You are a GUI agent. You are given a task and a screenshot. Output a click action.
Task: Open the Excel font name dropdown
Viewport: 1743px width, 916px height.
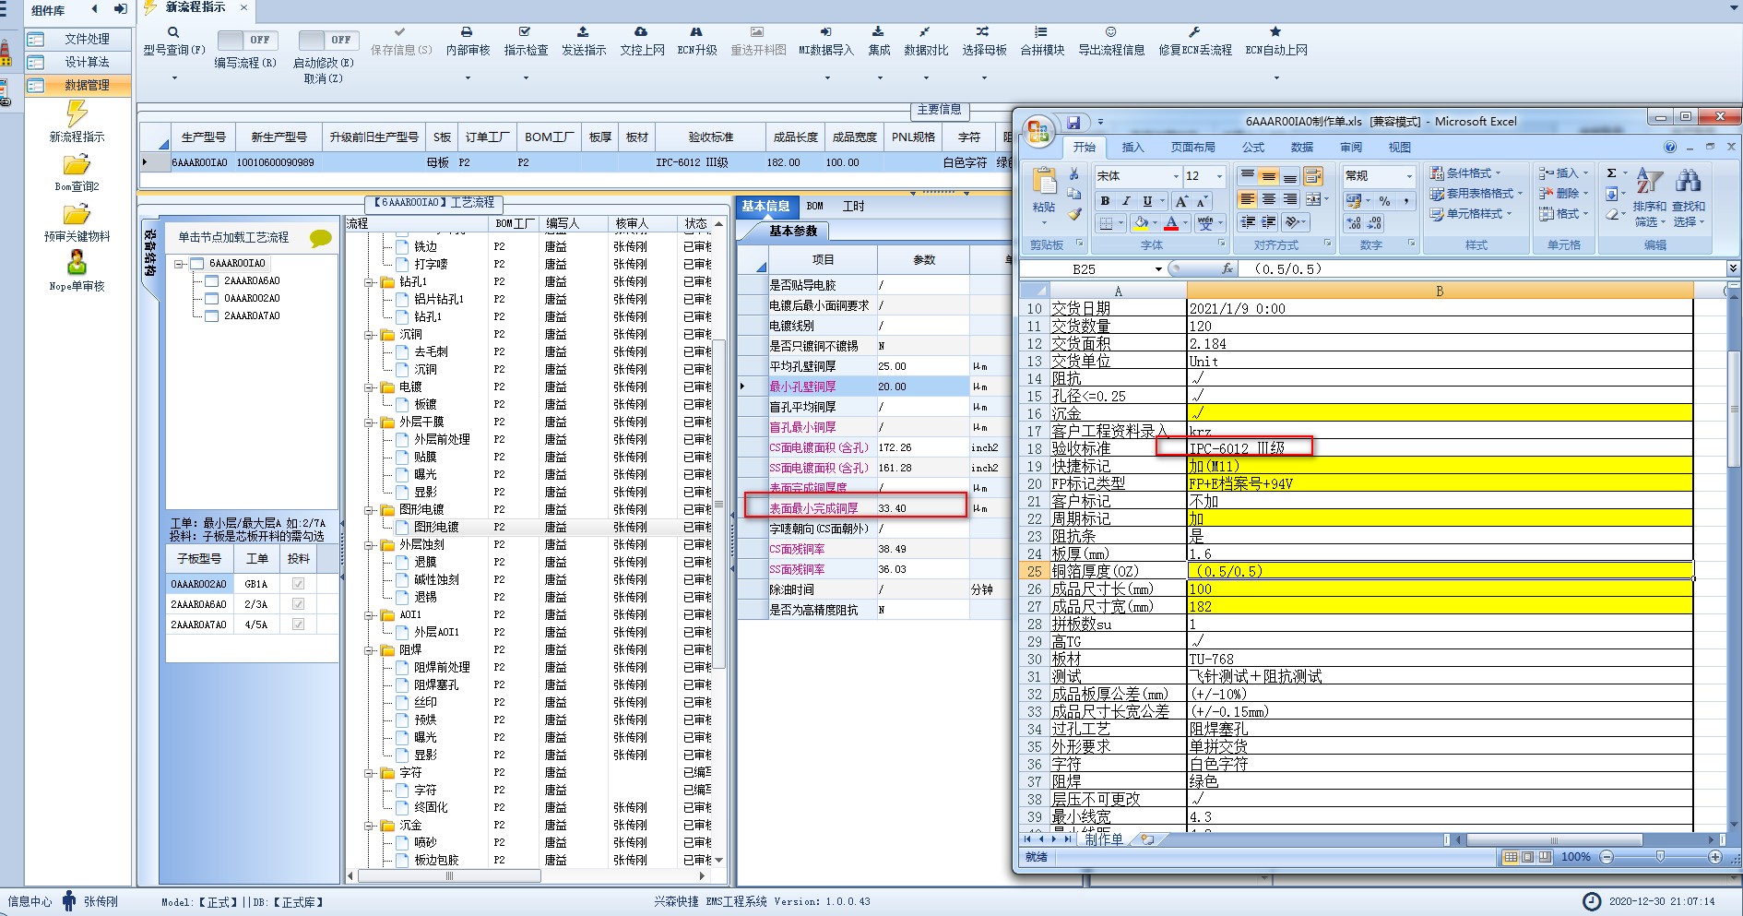click(x=1176, y=176)
